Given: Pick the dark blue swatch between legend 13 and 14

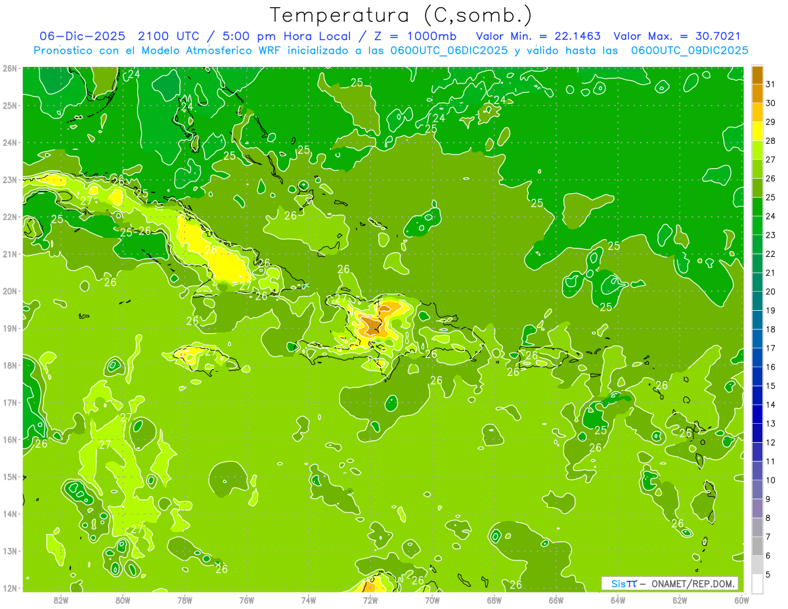Looking at the screenshot, I should click(x=757, y=414).
